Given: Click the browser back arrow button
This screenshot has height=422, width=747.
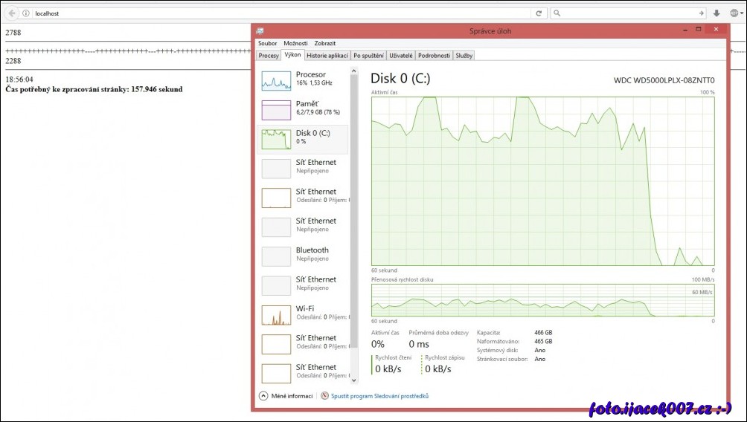Looking at the screenshot, I should [x=12, y=13].
